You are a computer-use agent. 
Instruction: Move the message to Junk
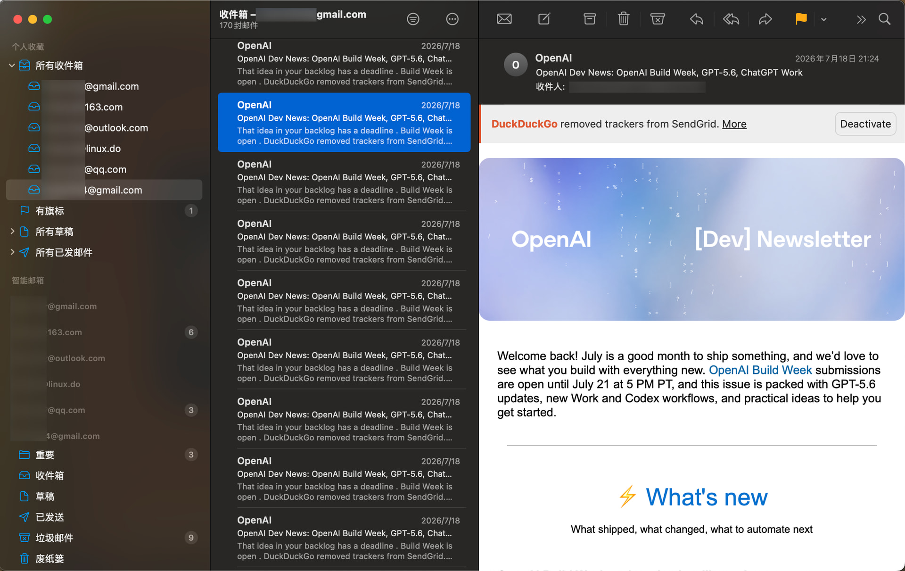coord(658,19)
